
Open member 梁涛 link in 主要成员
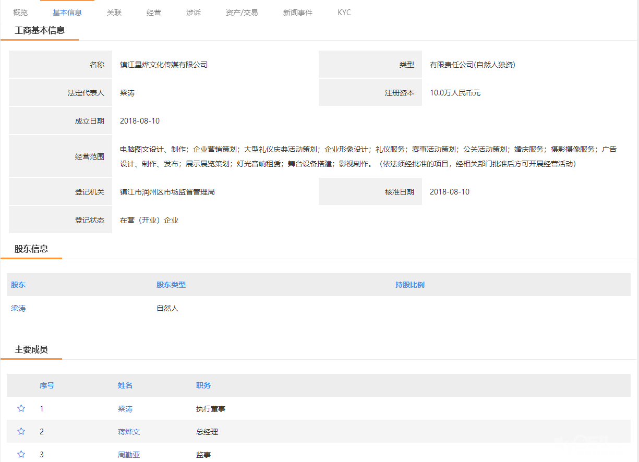click(125, 409)
